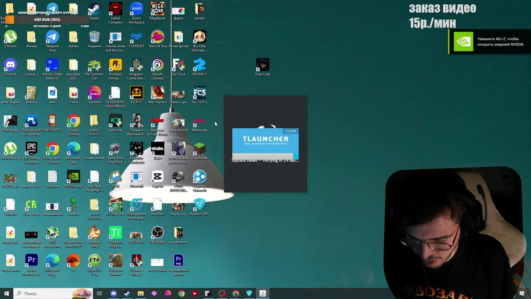
Task: Select the PlayStation Accessories icon
Action: (x=32, y=125)
